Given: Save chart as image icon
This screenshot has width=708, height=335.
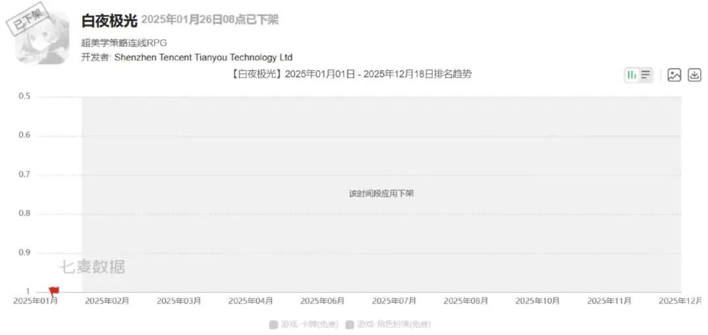Looking at the screenshot, I should [674, 75].
